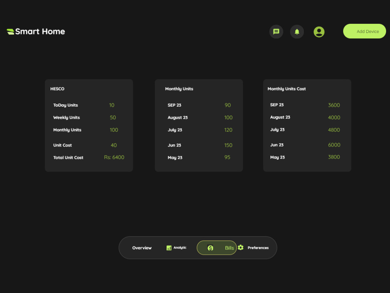The image size is (390, 293).
Task: Click the HESCO card title
Action: point(57,89)
